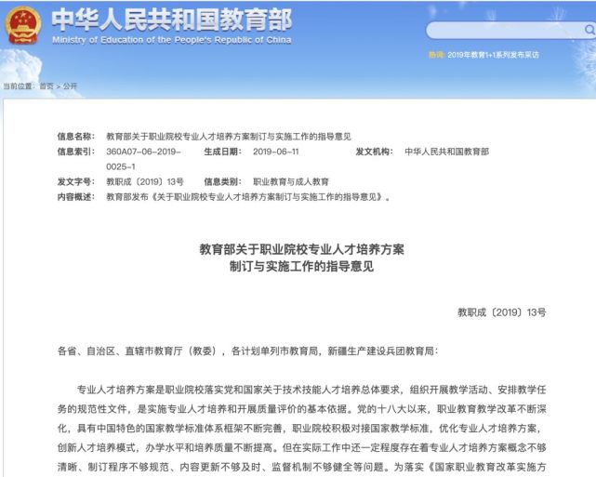
Task: Select the 发文字号 label
Action: 75,181
